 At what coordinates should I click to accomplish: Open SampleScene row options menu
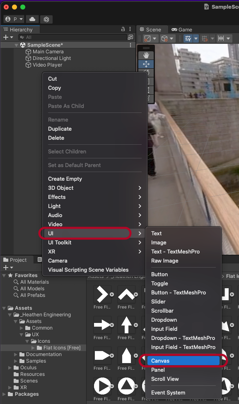coord(130,45)
